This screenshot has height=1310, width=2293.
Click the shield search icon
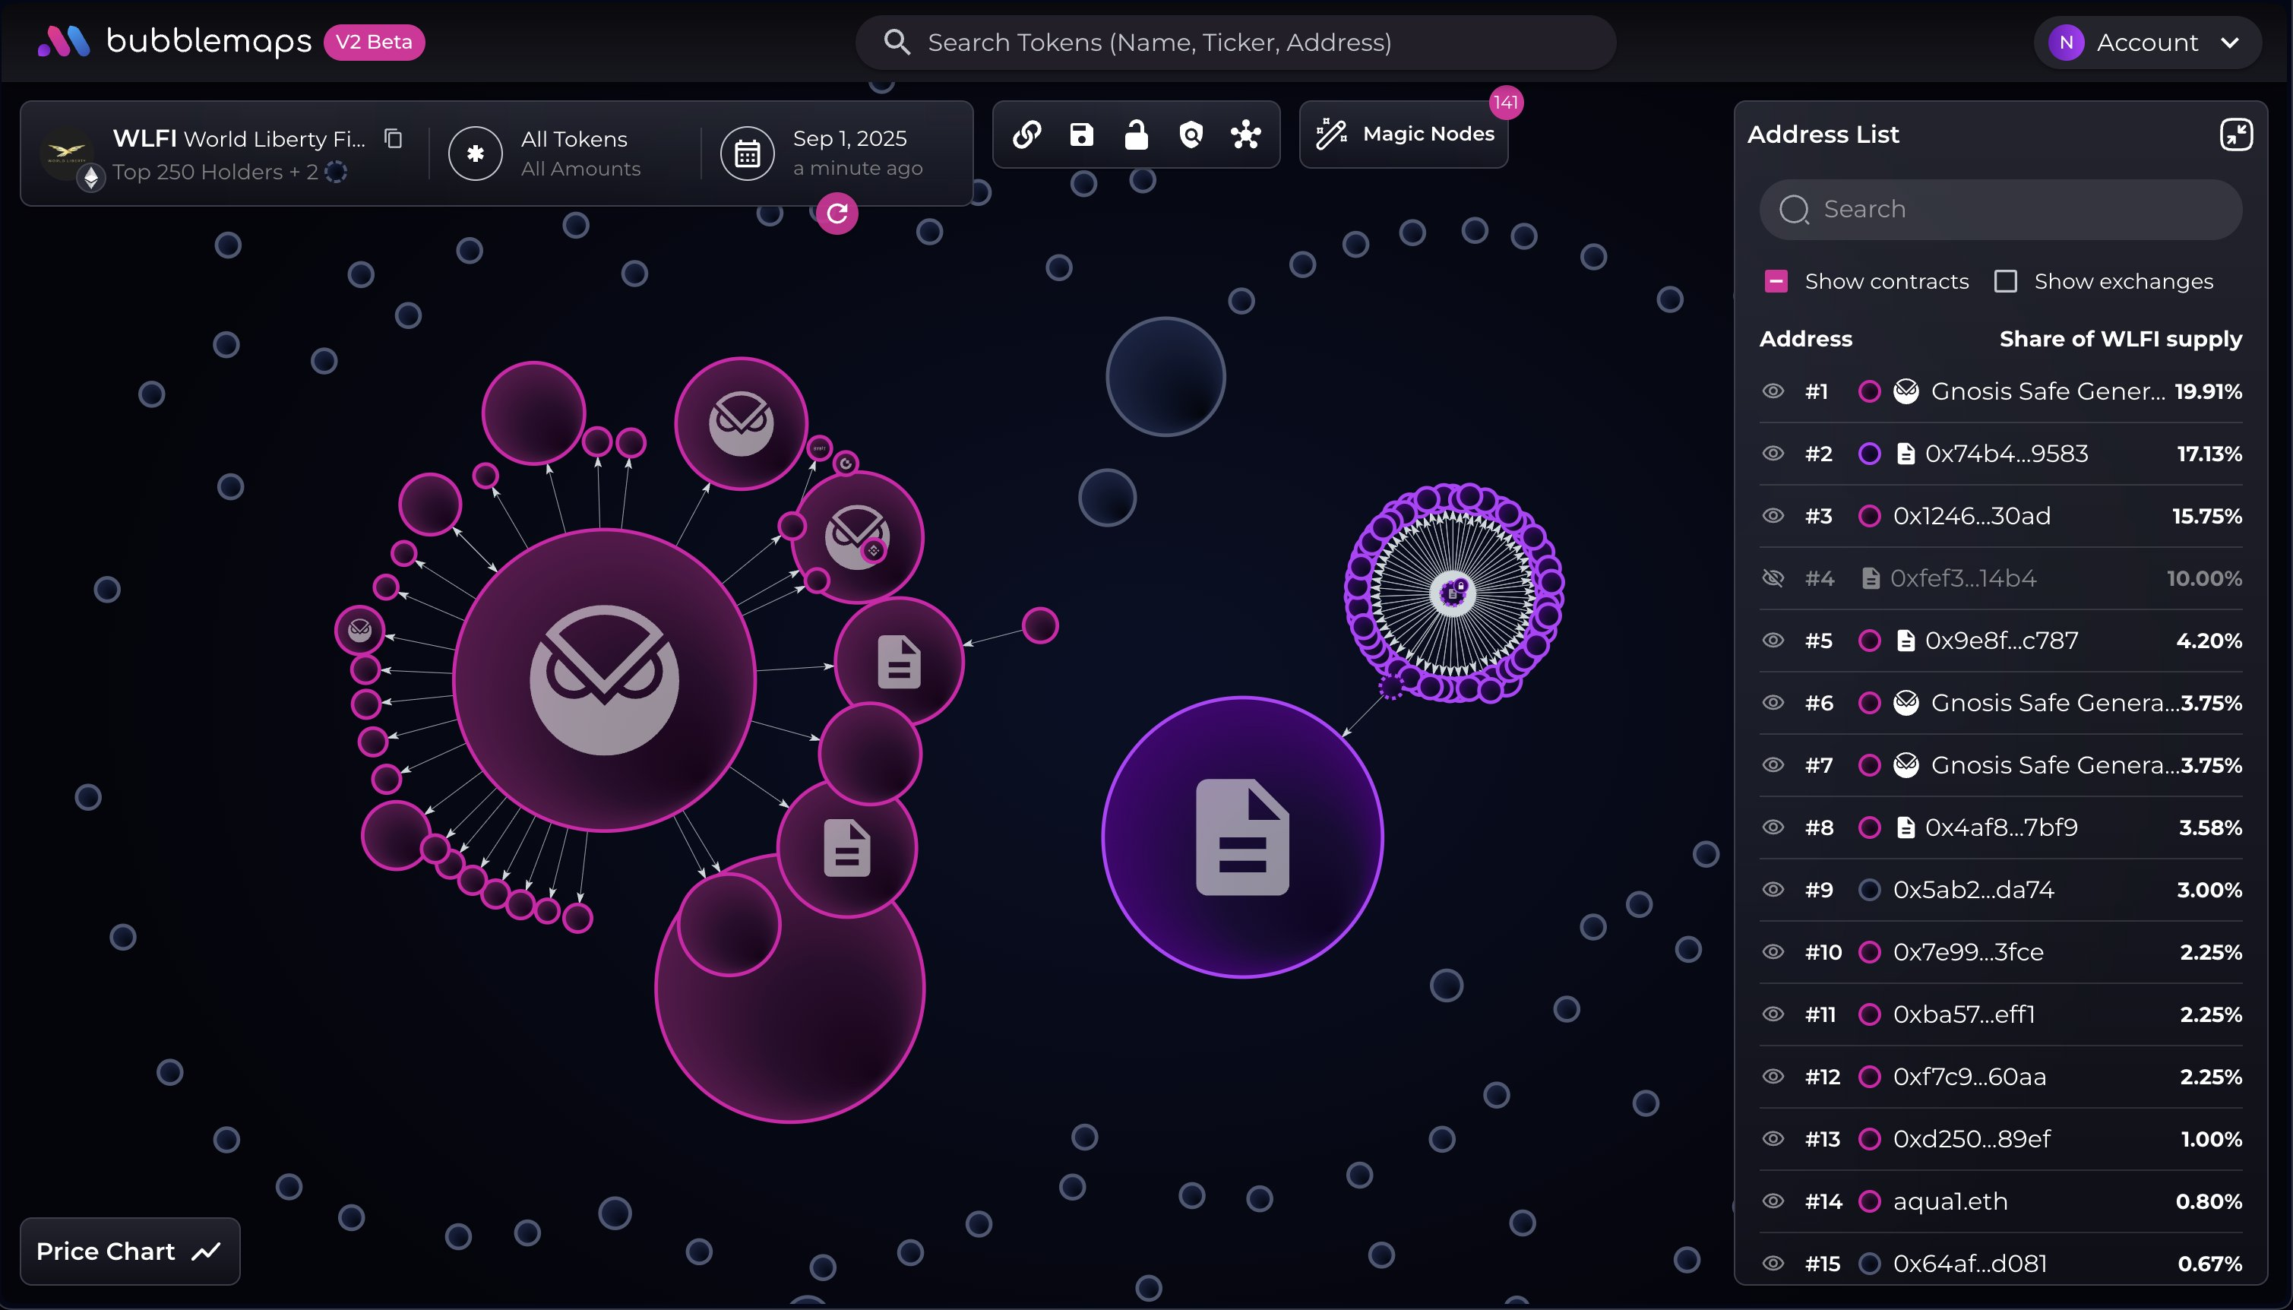point(1191,135)
